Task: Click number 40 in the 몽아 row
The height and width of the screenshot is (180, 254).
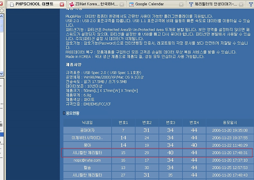Action: coord(194,145)
